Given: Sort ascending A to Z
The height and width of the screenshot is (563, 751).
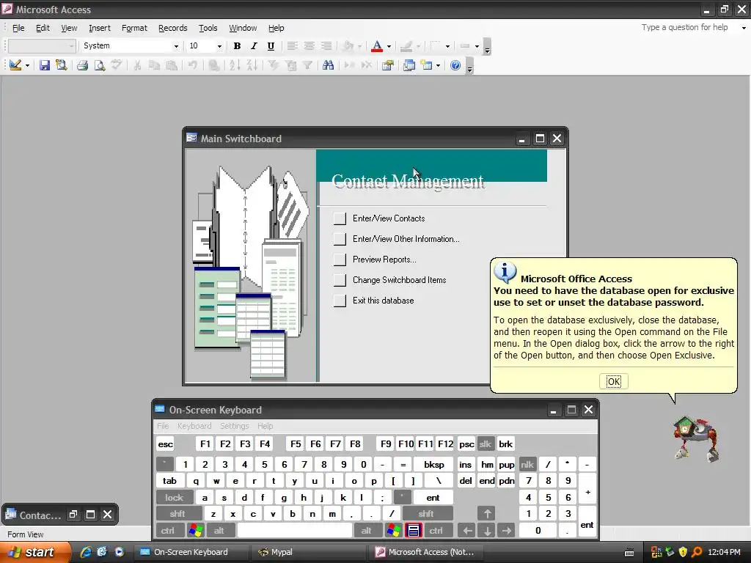Looking at the screenshot, I should click(234, 65).
